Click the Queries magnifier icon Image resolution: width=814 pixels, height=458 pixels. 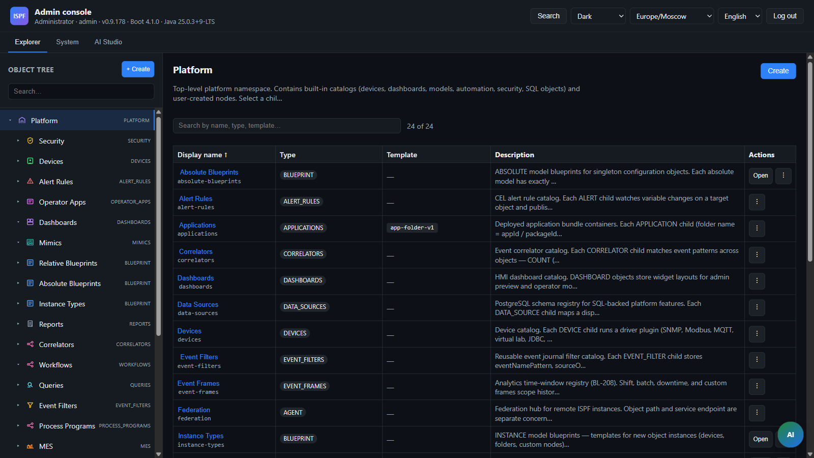tap(30, 385)
